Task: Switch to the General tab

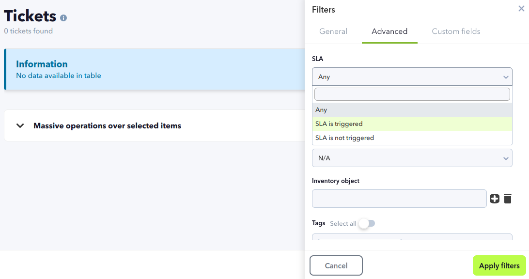Action: (x=333, y=31)
